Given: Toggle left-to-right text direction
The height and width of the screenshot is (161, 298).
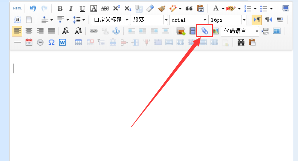Looking at the screenshot, I should (257, 20).
